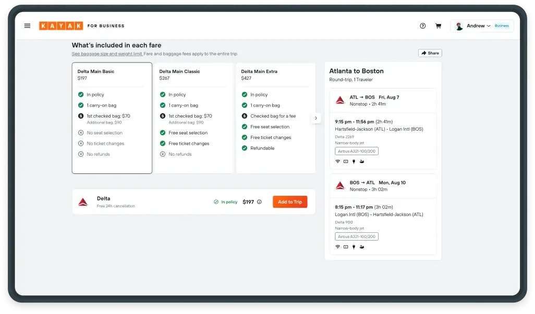This screenshot has height=314, width=535.
Task: Click the Business account badge
Action: (502, 26)
